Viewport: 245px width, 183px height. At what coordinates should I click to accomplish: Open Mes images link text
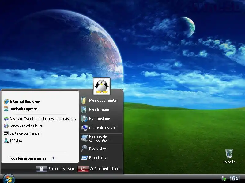pos(99,109)
